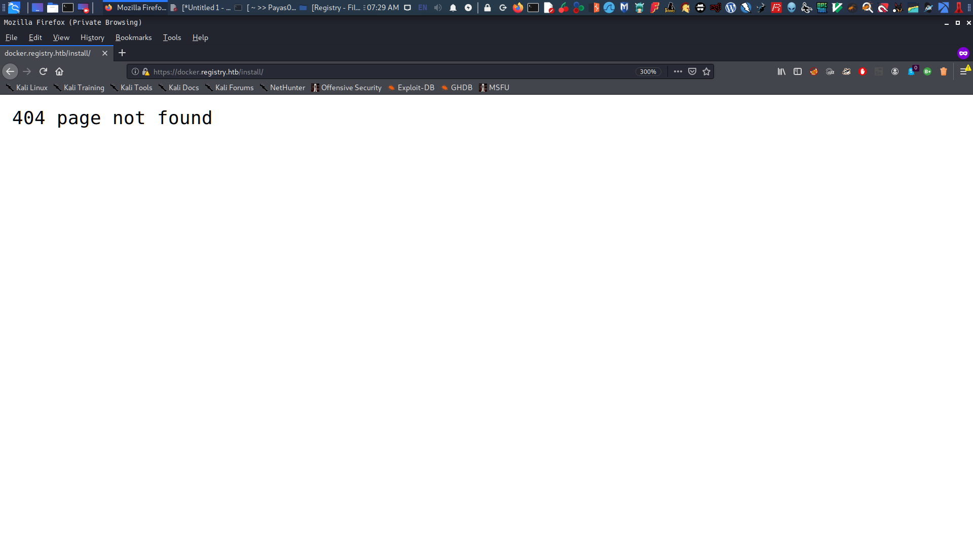Go back to the previous page
The image size is (973, 547).
click(x=10, y=71)
